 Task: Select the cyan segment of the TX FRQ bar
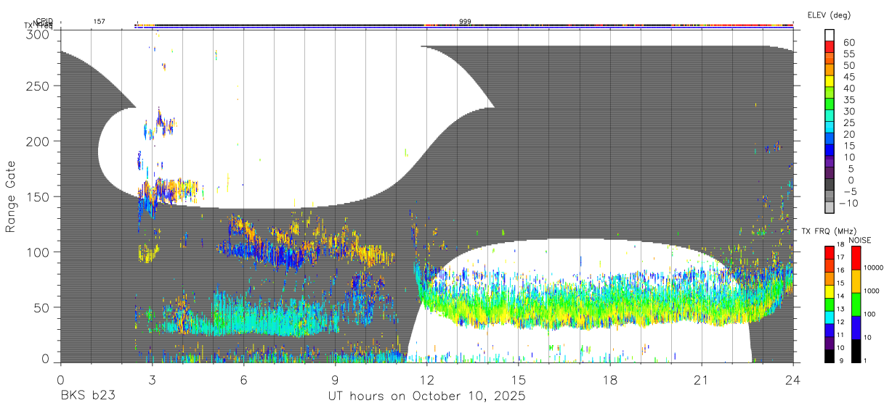[x=830, y=317]
